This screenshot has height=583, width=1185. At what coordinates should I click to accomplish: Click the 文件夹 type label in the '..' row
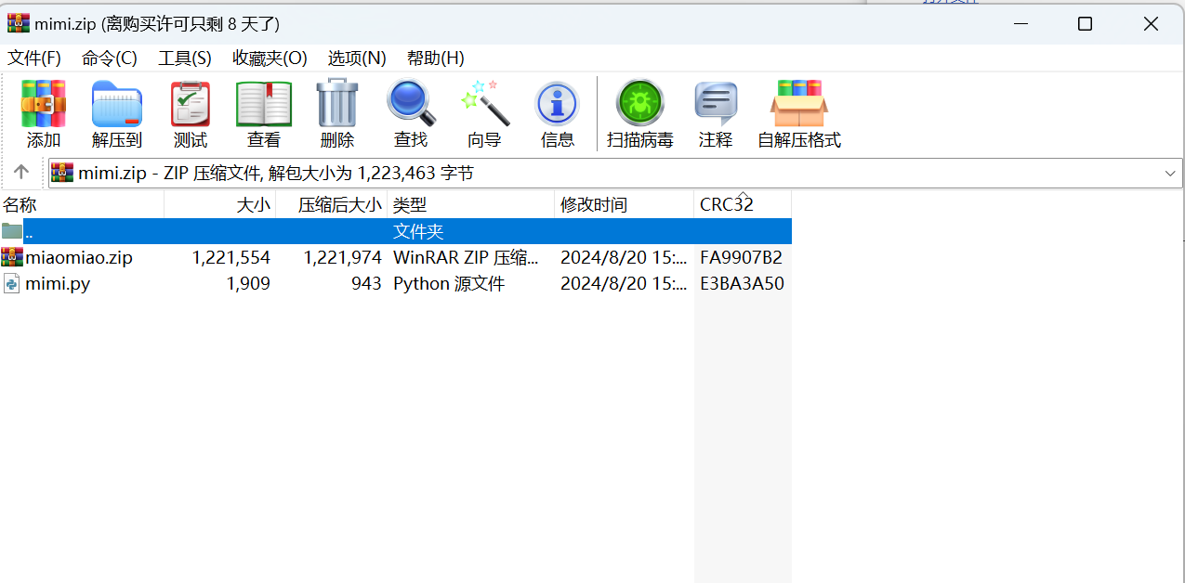(x=418, y=231)
